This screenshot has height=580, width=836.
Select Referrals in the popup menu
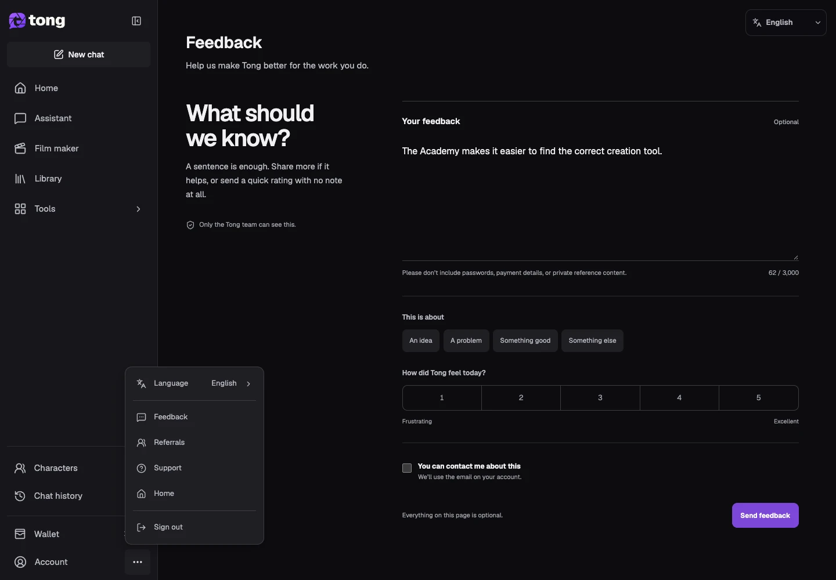point(194,443)
